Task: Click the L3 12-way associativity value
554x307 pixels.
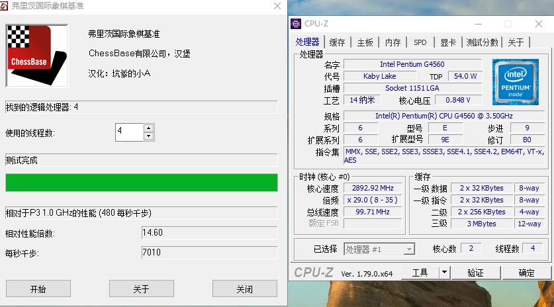Action: (530, 224)
